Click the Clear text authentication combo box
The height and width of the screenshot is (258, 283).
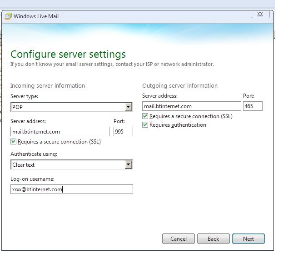(71, 164)
